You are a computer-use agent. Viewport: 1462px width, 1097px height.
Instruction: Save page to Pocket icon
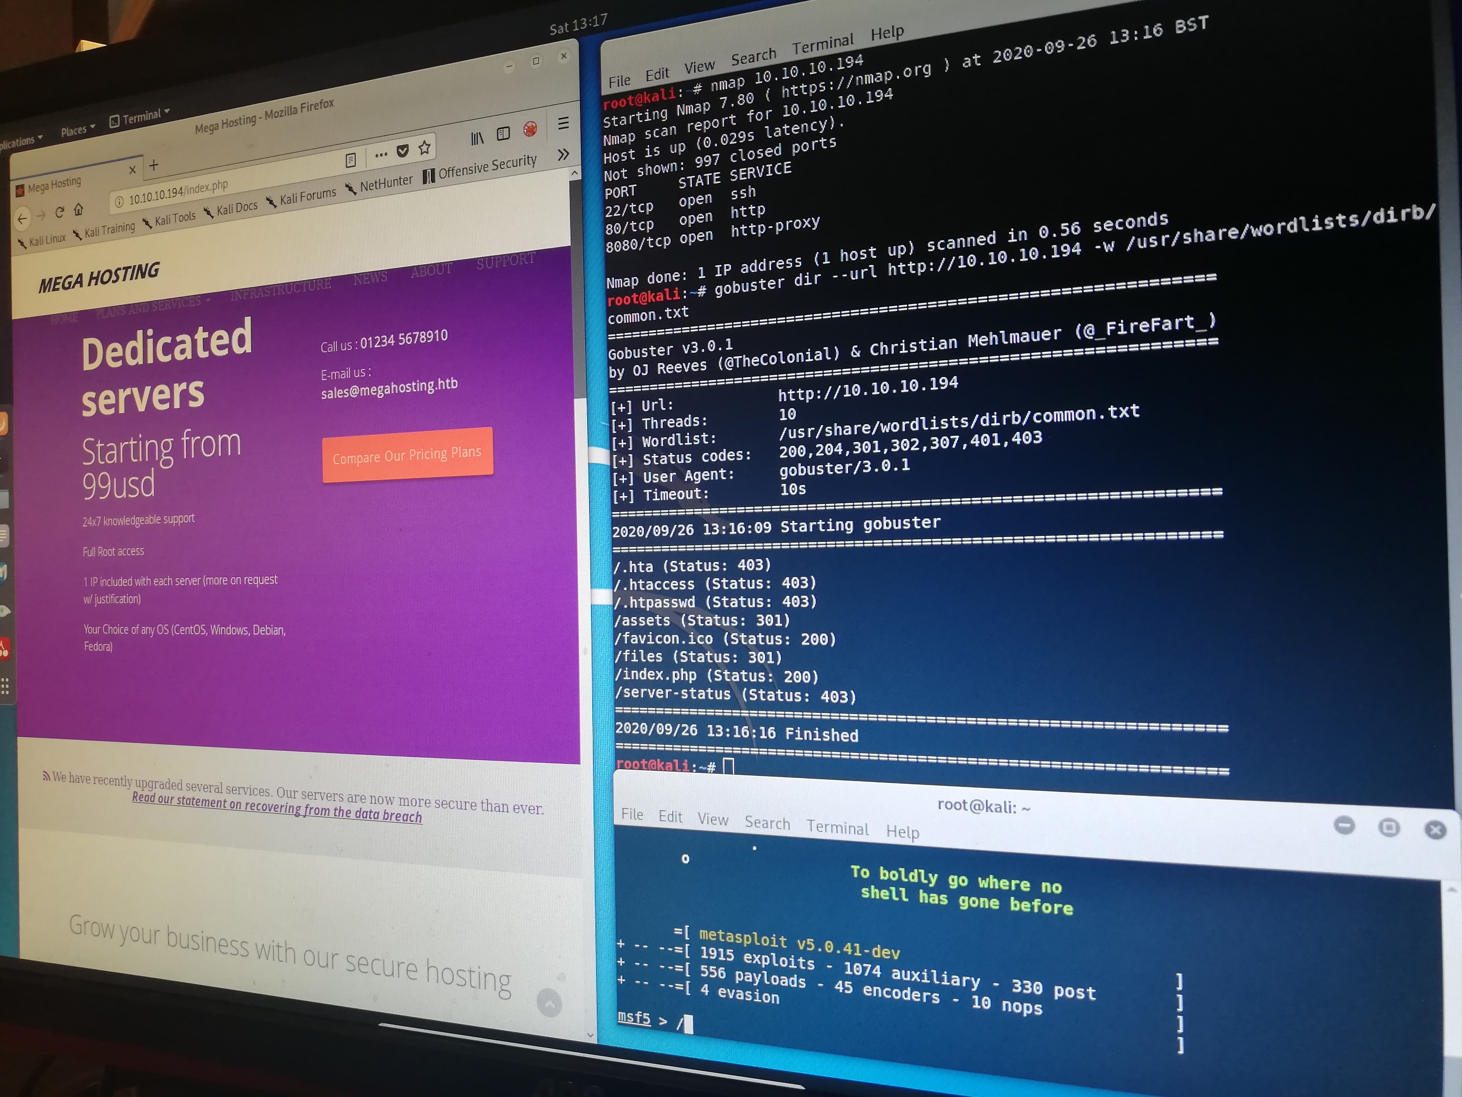pyautogui.click(x=402, y=151)
